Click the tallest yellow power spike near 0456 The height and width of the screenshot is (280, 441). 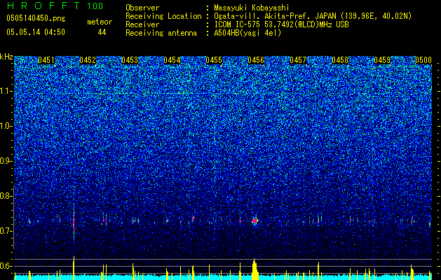(255, 269)
